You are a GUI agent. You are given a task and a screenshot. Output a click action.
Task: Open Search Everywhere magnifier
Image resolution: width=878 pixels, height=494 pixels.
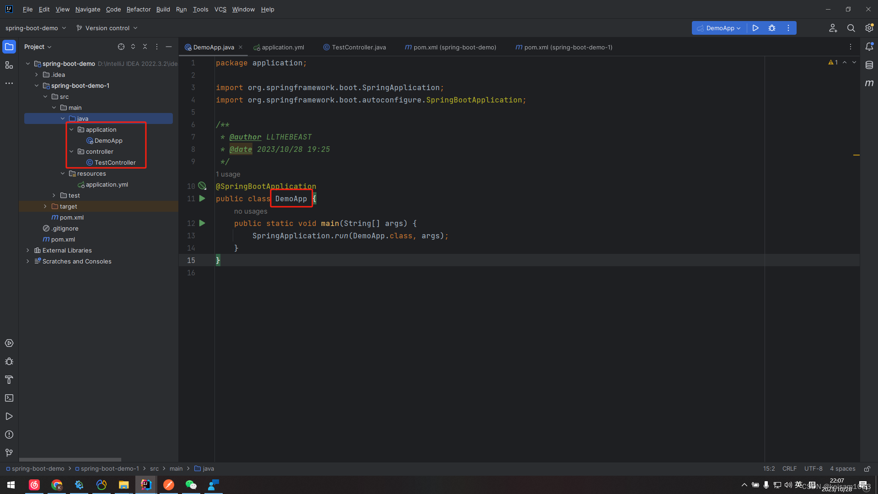point(851,28)
